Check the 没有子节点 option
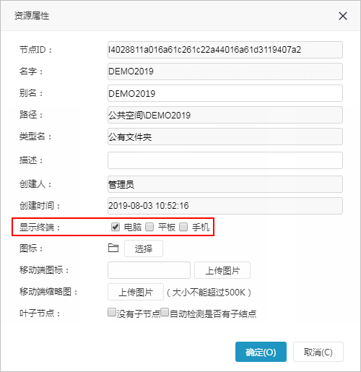 (x=112, y=312)
